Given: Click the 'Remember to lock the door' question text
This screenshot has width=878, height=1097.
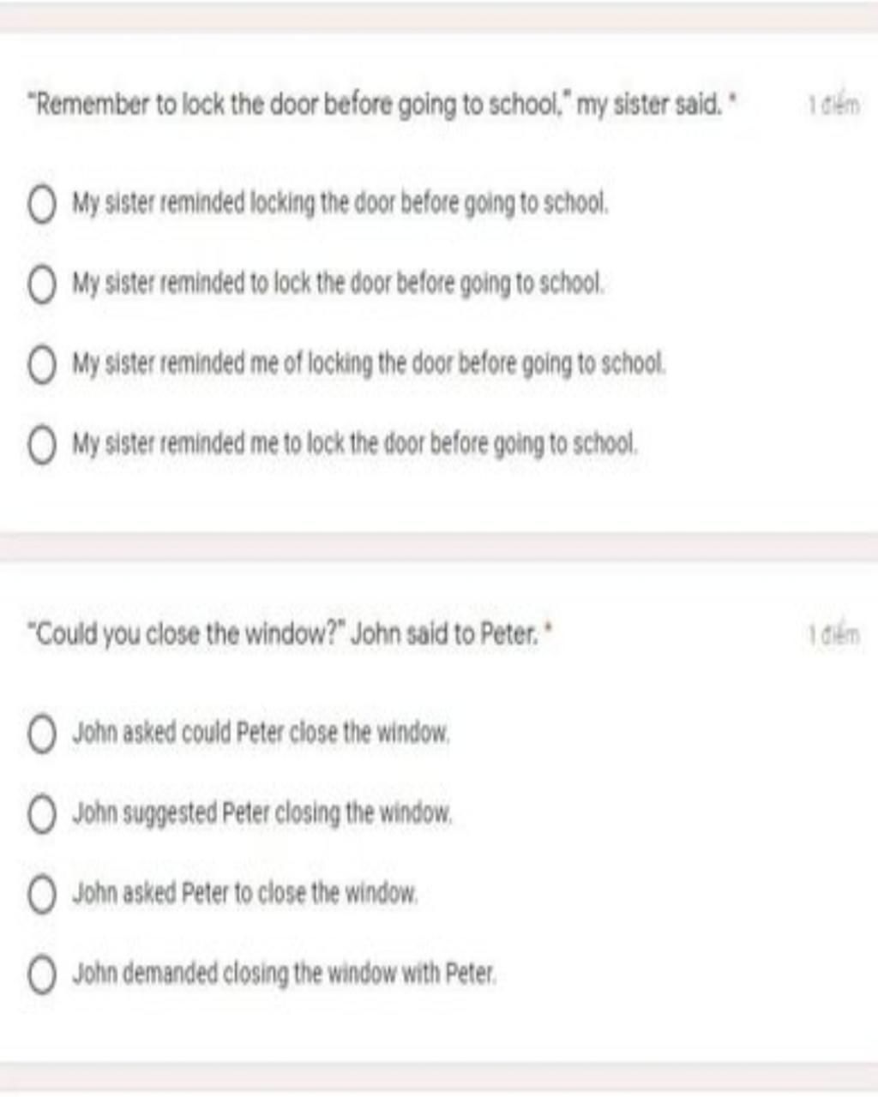Looking at the screenshot, I should coord(382,105).
